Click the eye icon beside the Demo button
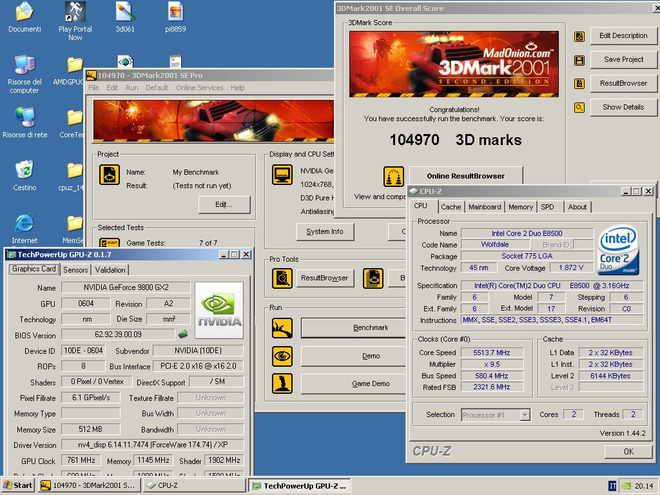The image size is (660, 495). [x=282, y=356]
